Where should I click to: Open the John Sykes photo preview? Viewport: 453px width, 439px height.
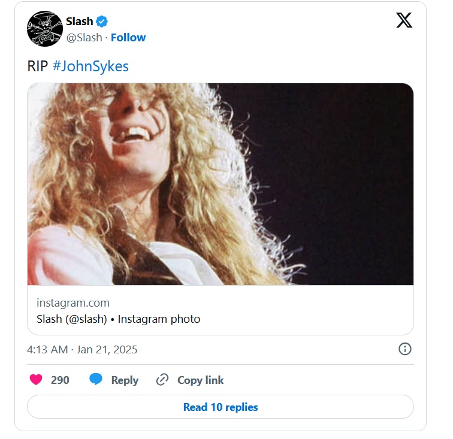pos(221,184)
